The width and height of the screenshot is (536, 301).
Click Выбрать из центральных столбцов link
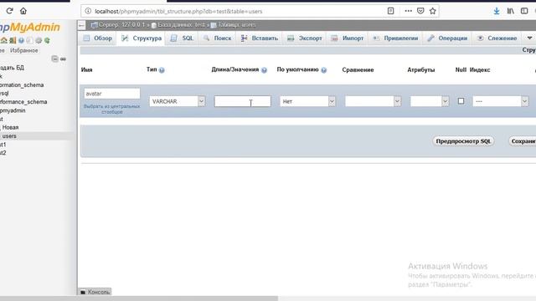(111, 109)
